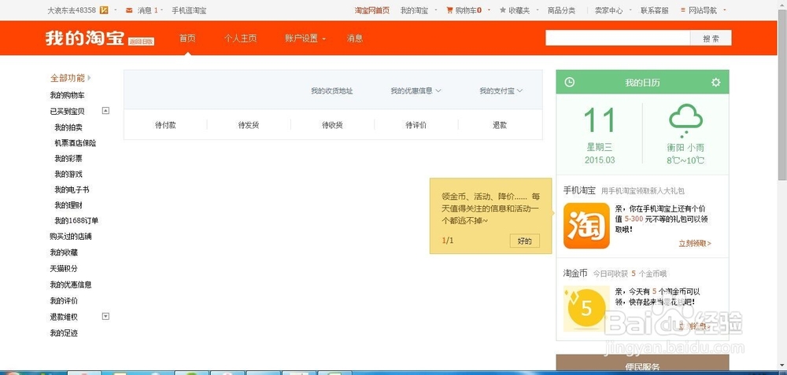Open 我的优惠信息 in the left sidebar
The width and height of the screenshot is (787, 375).
coord(71,285)
